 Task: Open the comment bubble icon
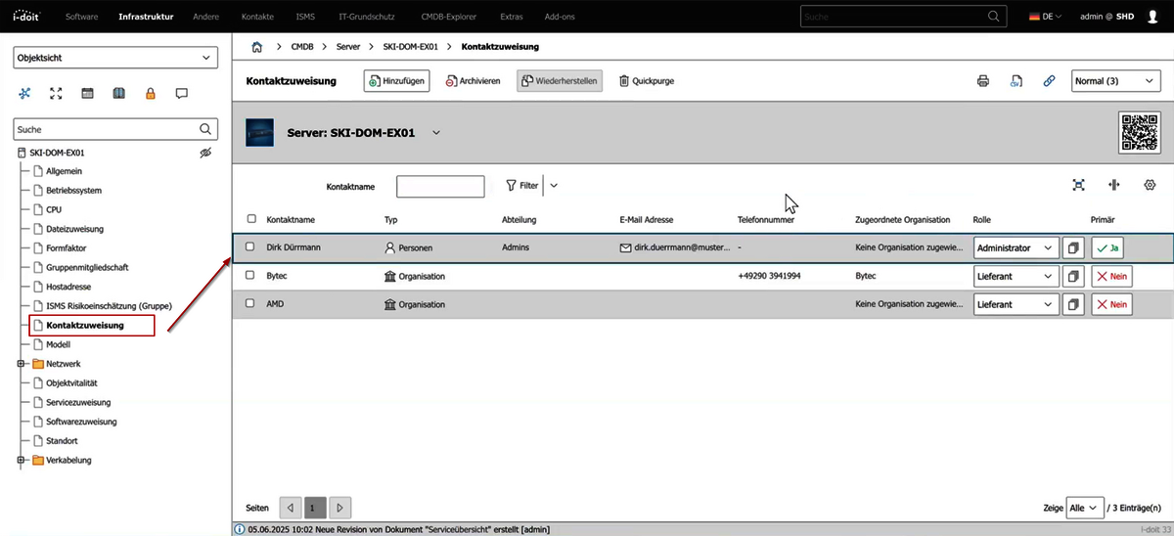click(181, 94)
